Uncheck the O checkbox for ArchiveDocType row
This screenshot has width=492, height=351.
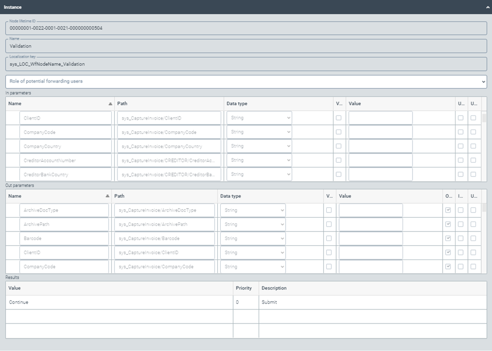[448, 210]
